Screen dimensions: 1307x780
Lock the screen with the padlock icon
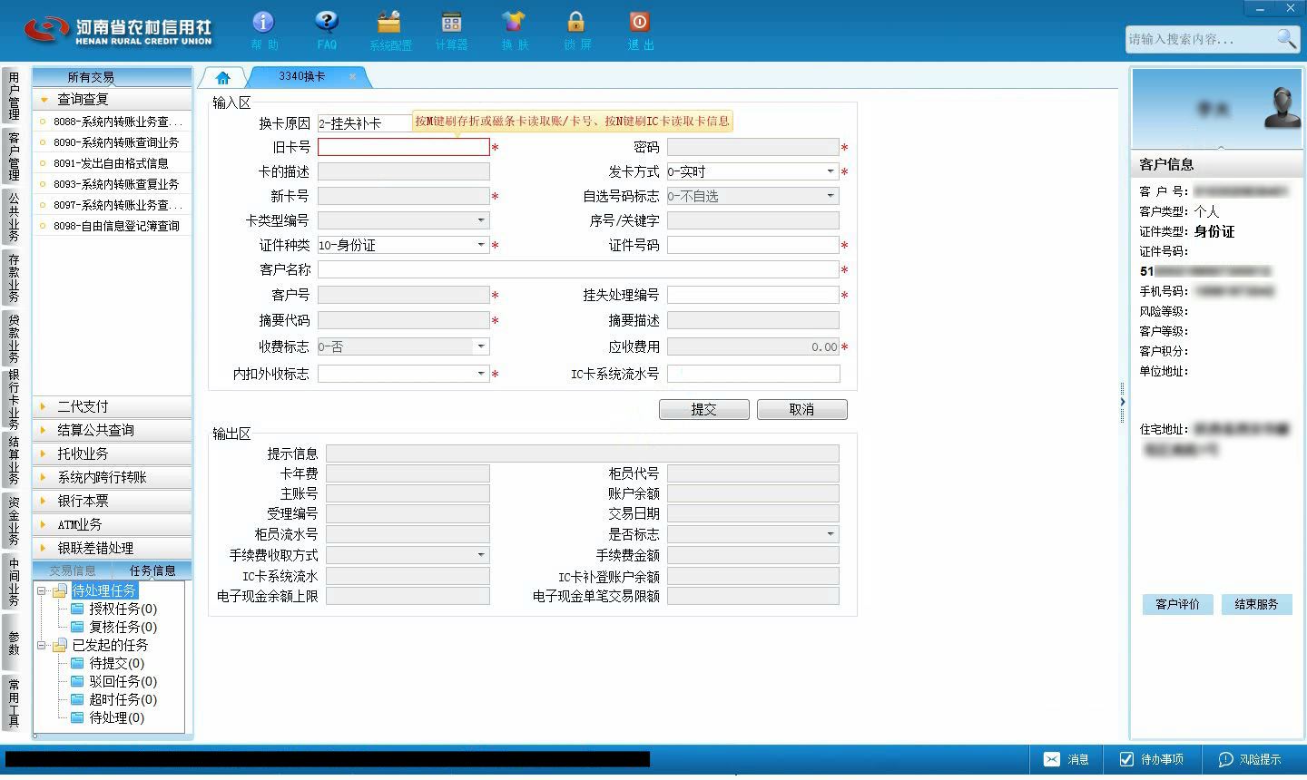click(575, 22)
